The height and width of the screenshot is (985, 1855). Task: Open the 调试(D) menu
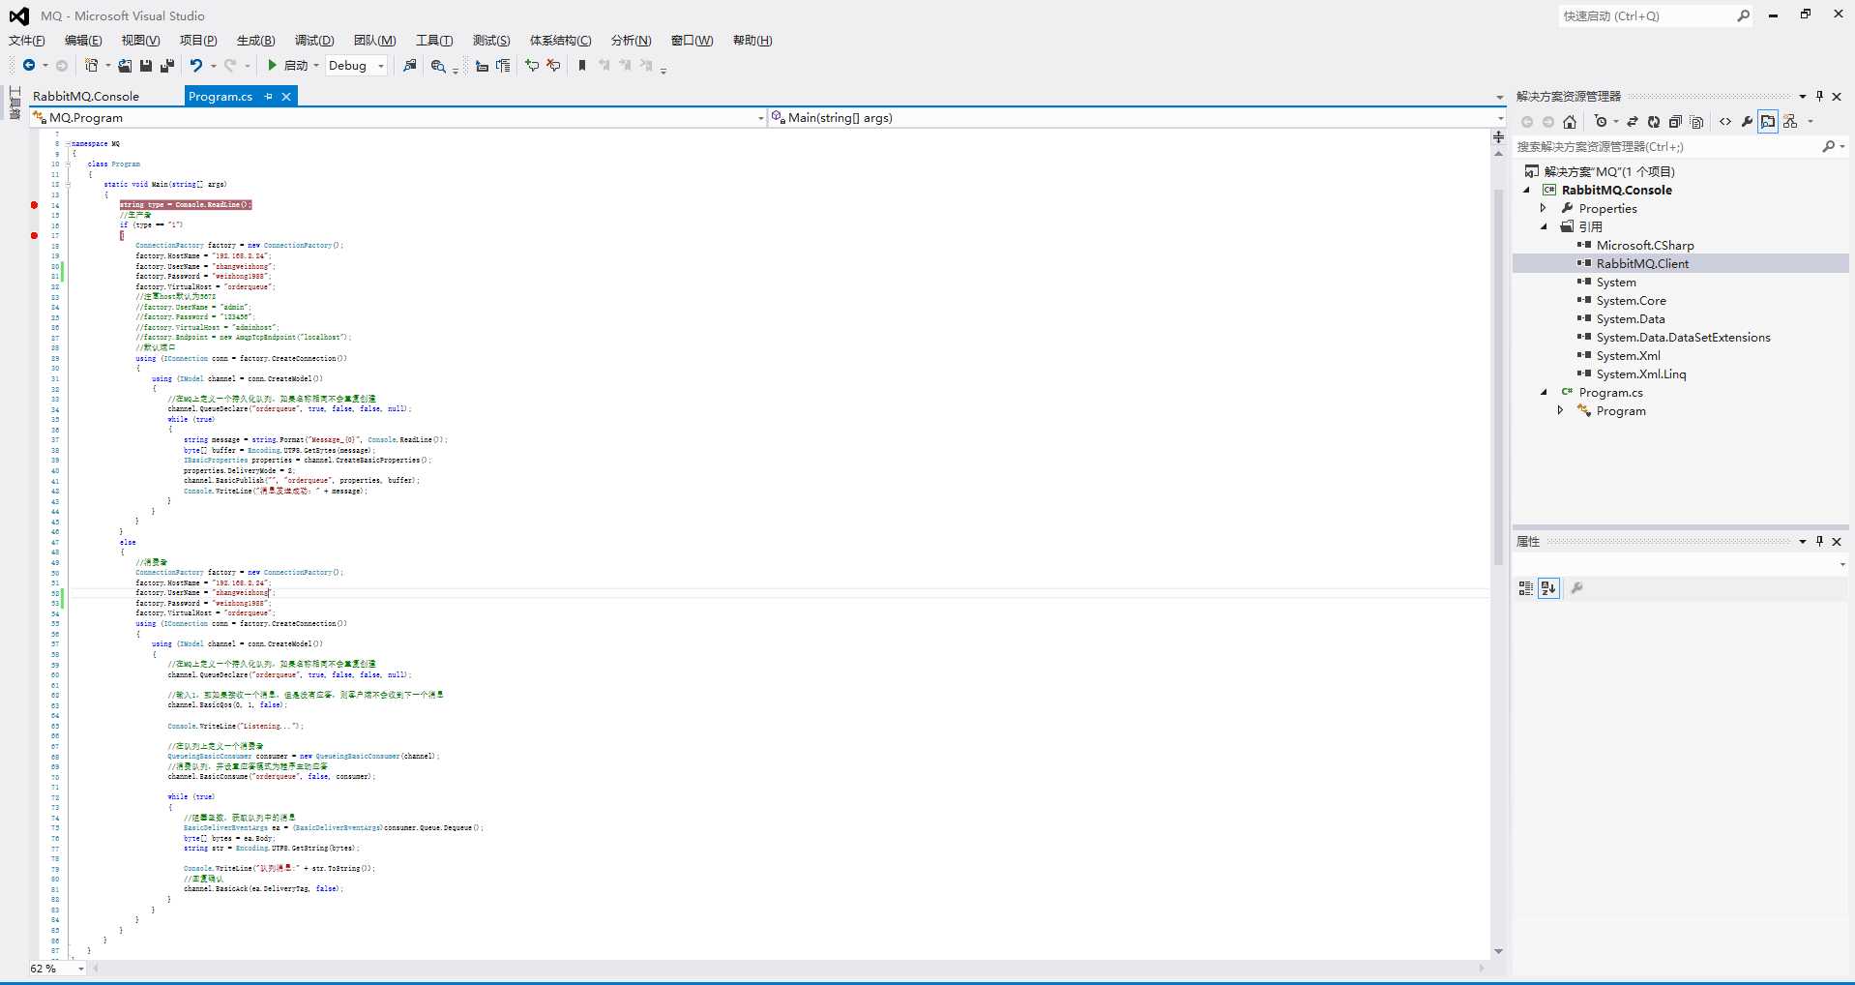pyautogui.click(x=314, y=40)
